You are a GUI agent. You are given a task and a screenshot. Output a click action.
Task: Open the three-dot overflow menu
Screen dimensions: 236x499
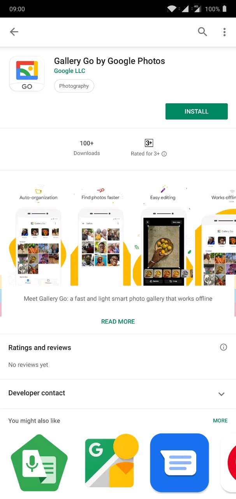tap(224, 32)
